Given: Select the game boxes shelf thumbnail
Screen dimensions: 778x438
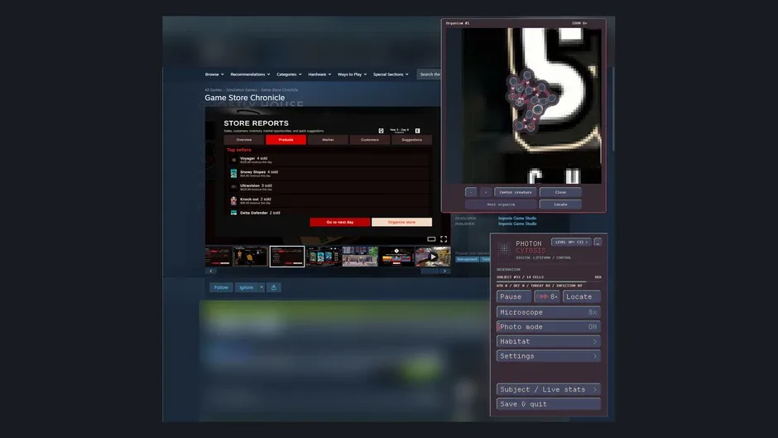Looking at the screenshot, I should pyautogui.click(x=324, y=257).
